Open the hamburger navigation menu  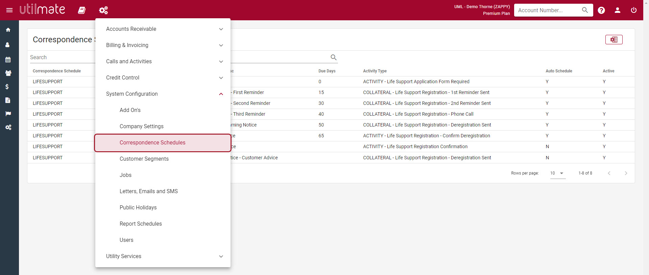pyautogui.click(x=9, y=10)
